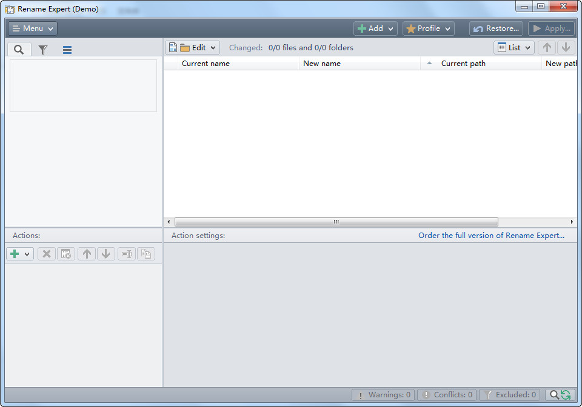Open the Menu dropdown
This screenshot has width=582, height=407.
click(x=33, y=28)
